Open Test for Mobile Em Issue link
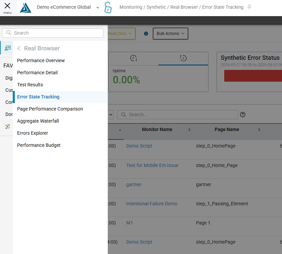Screen dimensions: 282x254 pyautogui.click(x=152, y=165)
